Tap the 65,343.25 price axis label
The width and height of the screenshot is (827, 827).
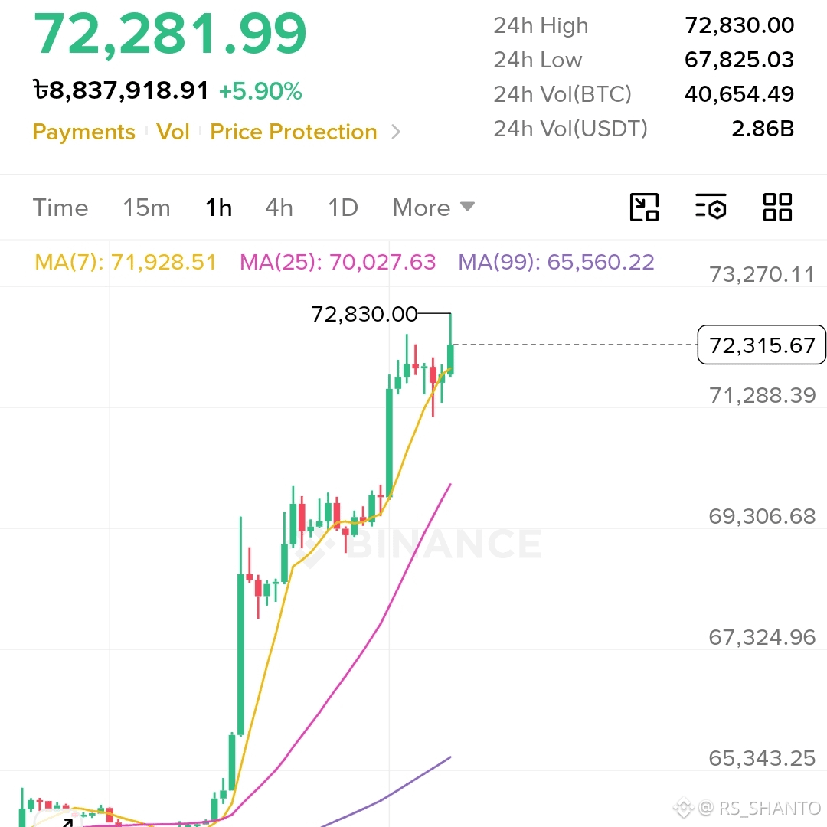click(762, 758)
